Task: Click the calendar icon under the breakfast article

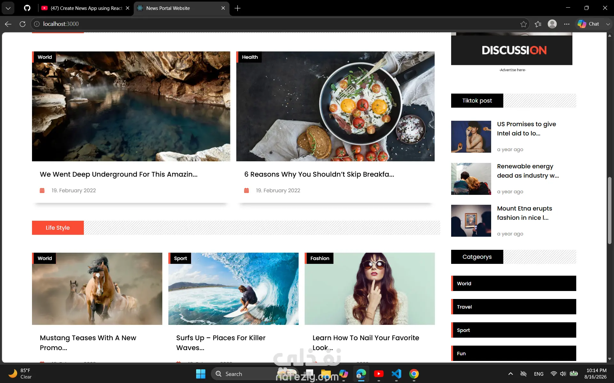Action: [x=246, y=190]
